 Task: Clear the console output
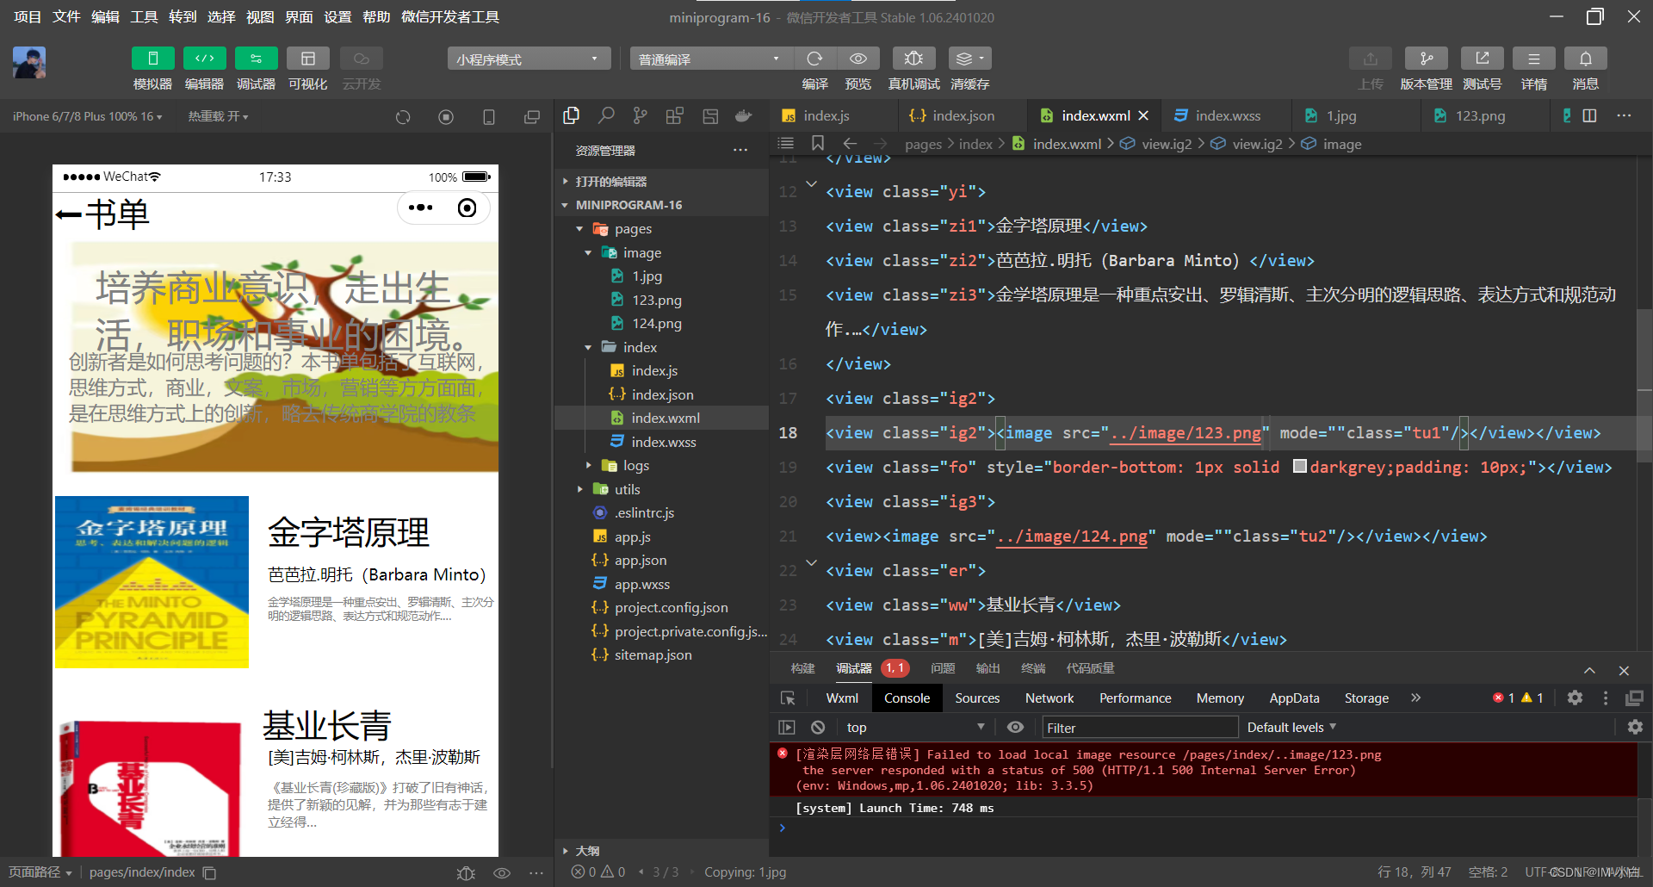tap(817, 727)
